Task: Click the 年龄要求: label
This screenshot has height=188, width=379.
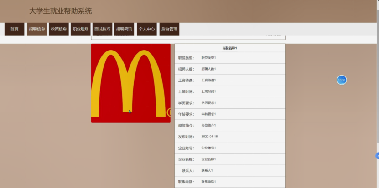Action: [186, 114]
